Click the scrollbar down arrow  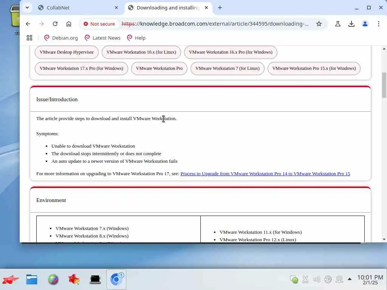tap(384, 239)
